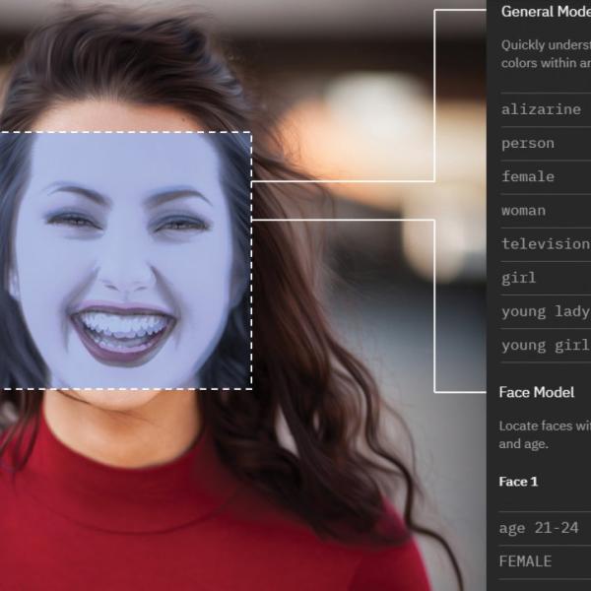The image size is (591, 591).
Task: Select the 'age 21-24' result row
Action: pos(545,528)
